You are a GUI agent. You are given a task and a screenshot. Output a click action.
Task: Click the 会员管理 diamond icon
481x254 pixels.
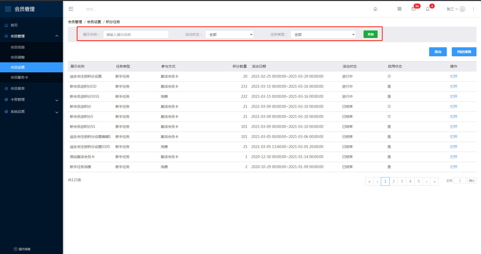click(x=6, y=36)
